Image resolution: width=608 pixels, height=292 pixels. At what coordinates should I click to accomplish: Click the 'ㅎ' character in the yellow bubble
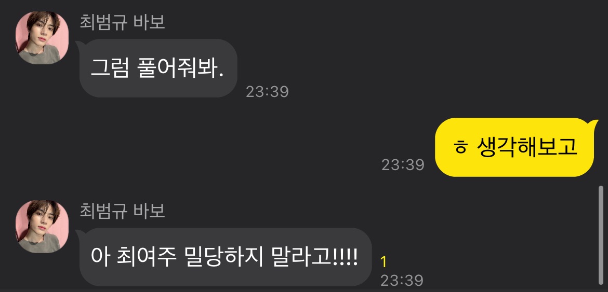coord(460,148)
